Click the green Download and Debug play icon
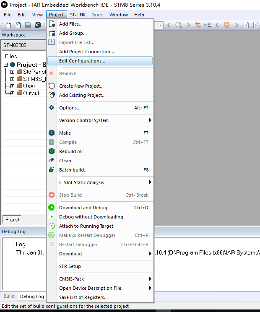 tap(52, 208)
